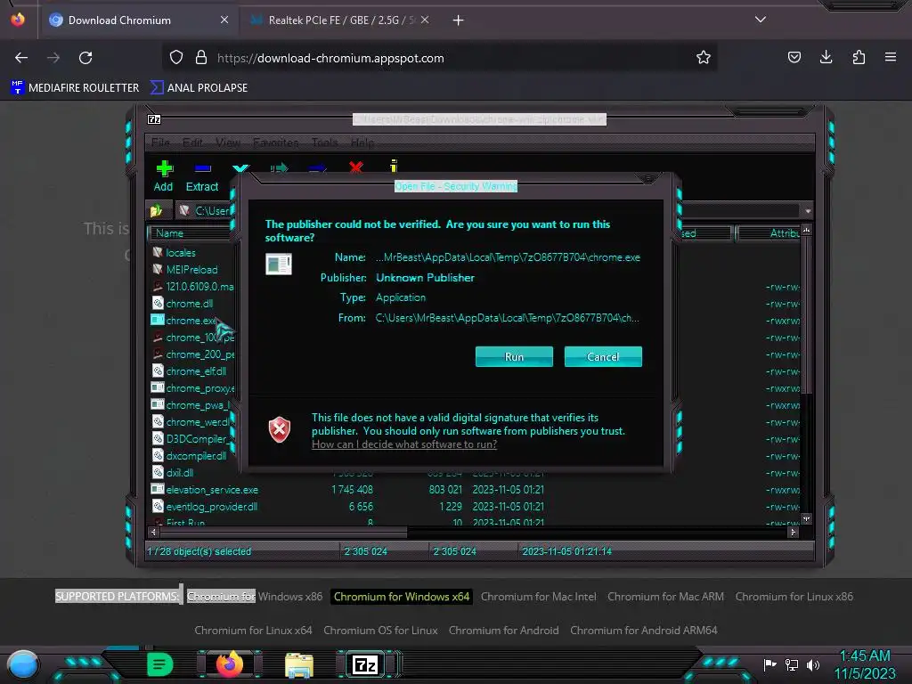Click the Firefox View icon in the tab strip
The image size is (912, 684).
tap(18, 20)
